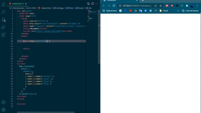The image size is (201, 113).
Task: Show more bookmarks with the chevron
Action: point(178,11)
